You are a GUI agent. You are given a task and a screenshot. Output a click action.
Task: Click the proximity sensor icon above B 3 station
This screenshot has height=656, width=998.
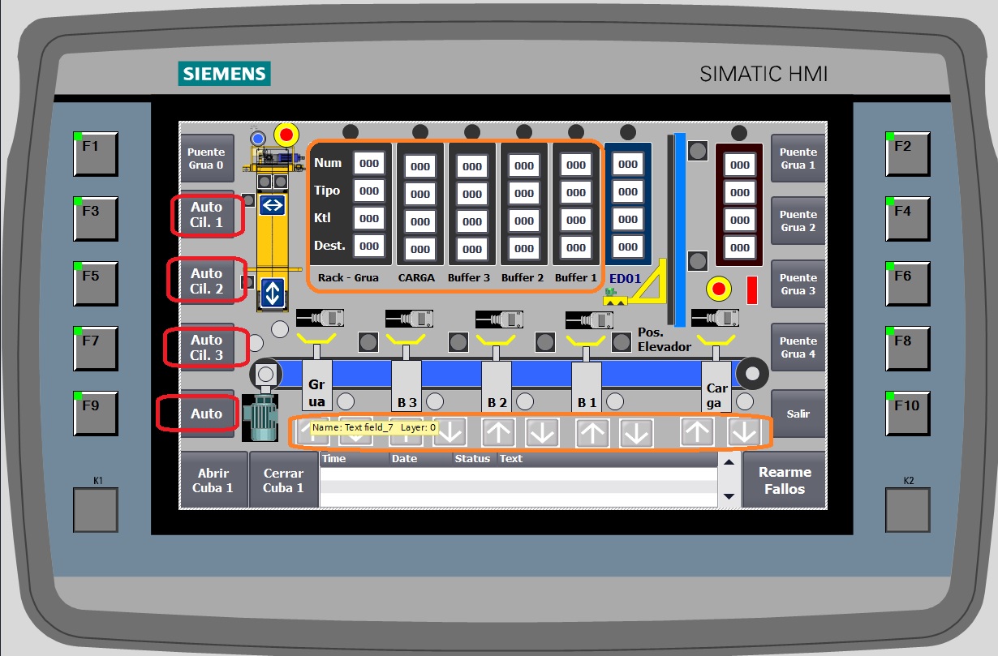409,318
